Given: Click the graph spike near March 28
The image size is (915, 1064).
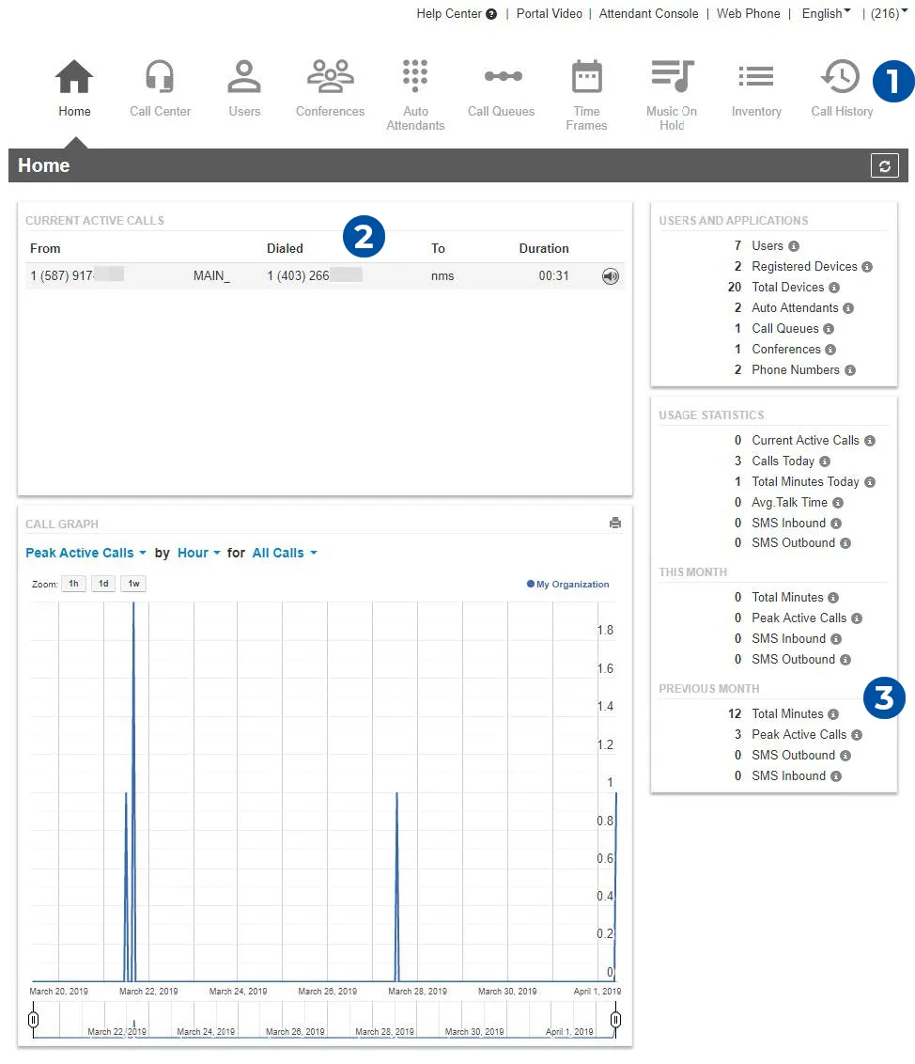Looking at the screenshot, I should click(396, 885).
